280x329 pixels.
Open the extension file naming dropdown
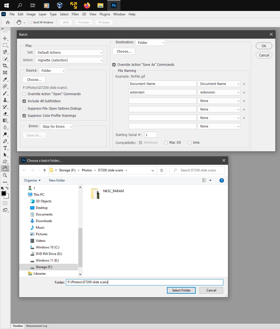219,92
